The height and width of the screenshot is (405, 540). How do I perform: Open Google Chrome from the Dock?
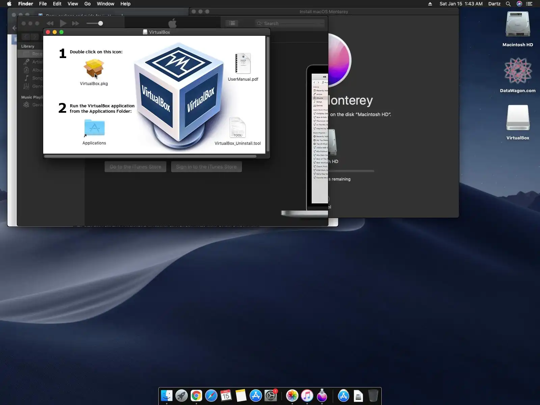pos(196,396)
